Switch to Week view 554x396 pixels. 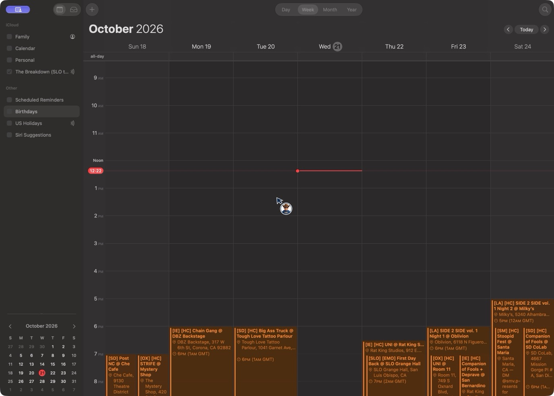pos(308,10)
